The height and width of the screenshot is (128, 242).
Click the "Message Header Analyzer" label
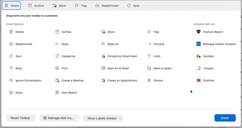[x=219, y=44]
